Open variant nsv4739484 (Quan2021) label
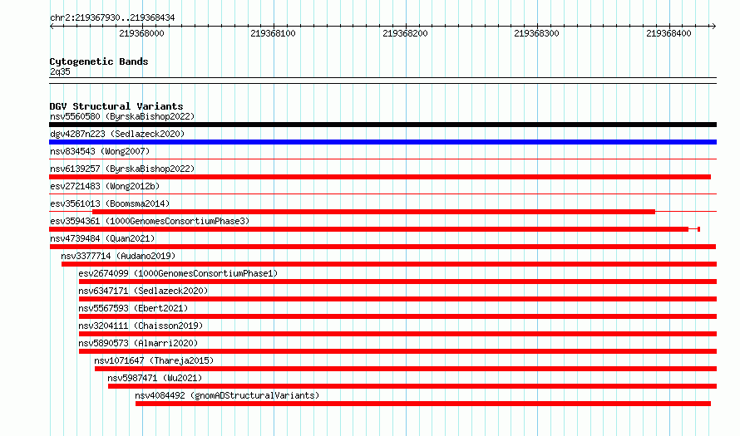740x436 pixels. (x=102, y=238)
